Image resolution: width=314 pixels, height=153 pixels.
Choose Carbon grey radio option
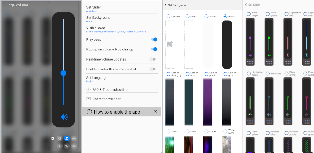point(225,74)
